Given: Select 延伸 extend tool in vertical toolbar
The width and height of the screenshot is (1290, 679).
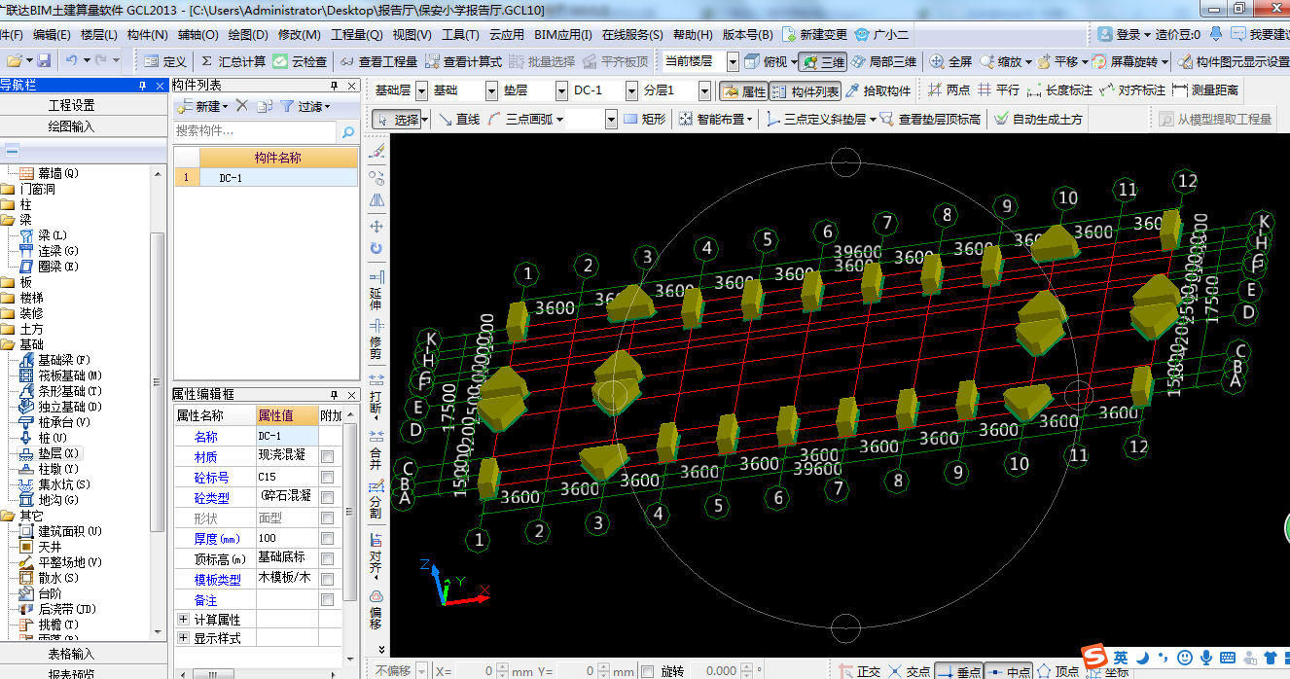Looking at the screenshot, I should [x=376, y=290].
